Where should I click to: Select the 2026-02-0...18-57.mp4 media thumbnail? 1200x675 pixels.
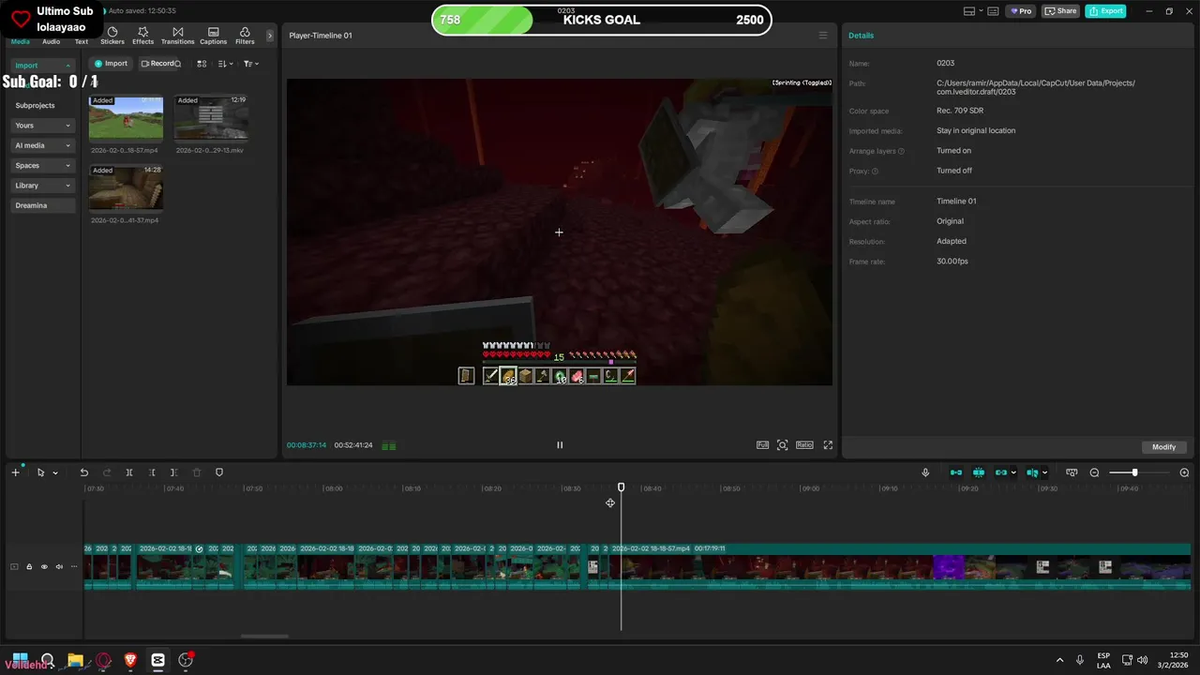coord(126,117)
